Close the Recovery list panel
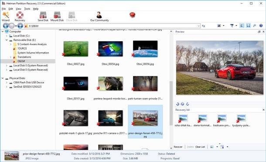 point(263,110)
